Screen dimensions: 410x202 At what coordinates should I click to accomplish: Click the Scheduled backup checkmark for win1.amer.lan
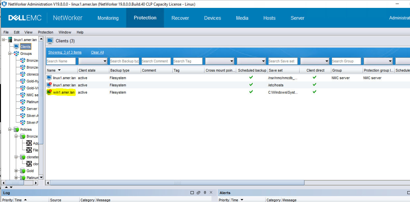pos(251,92)
